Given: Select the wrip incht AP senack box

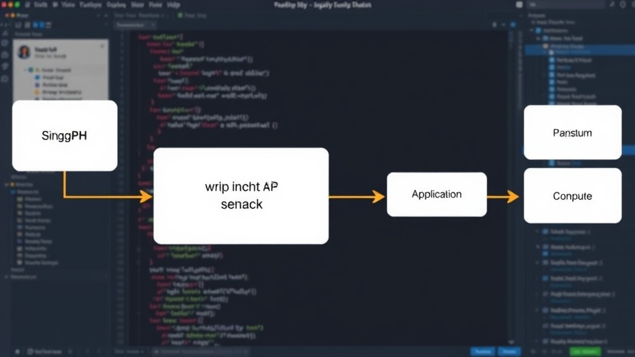Looking at the screenshot, I should (241, 195).
